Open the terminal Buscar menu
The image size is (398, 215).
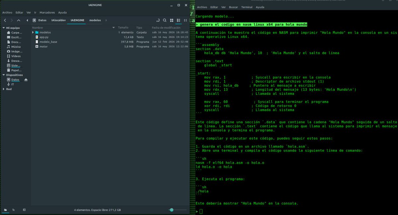(x=233, y=7)
